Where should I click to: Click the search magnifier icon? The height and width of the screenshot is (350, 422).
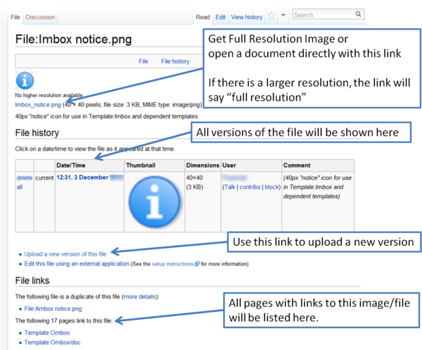click(359, 14)
